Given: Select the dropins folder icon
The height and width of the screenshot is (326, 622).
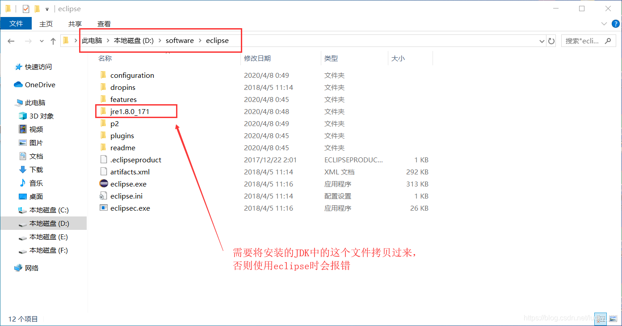Looking at the screenshot, I should [x=104, y=87].
